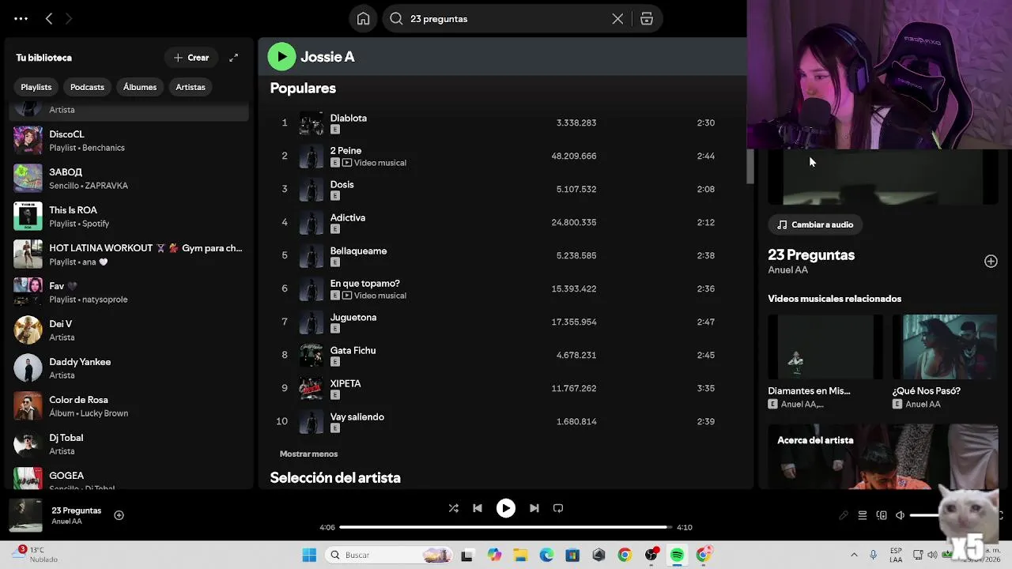
Task: Select the song Bellaqueame
Action: (x=358, y=251)
